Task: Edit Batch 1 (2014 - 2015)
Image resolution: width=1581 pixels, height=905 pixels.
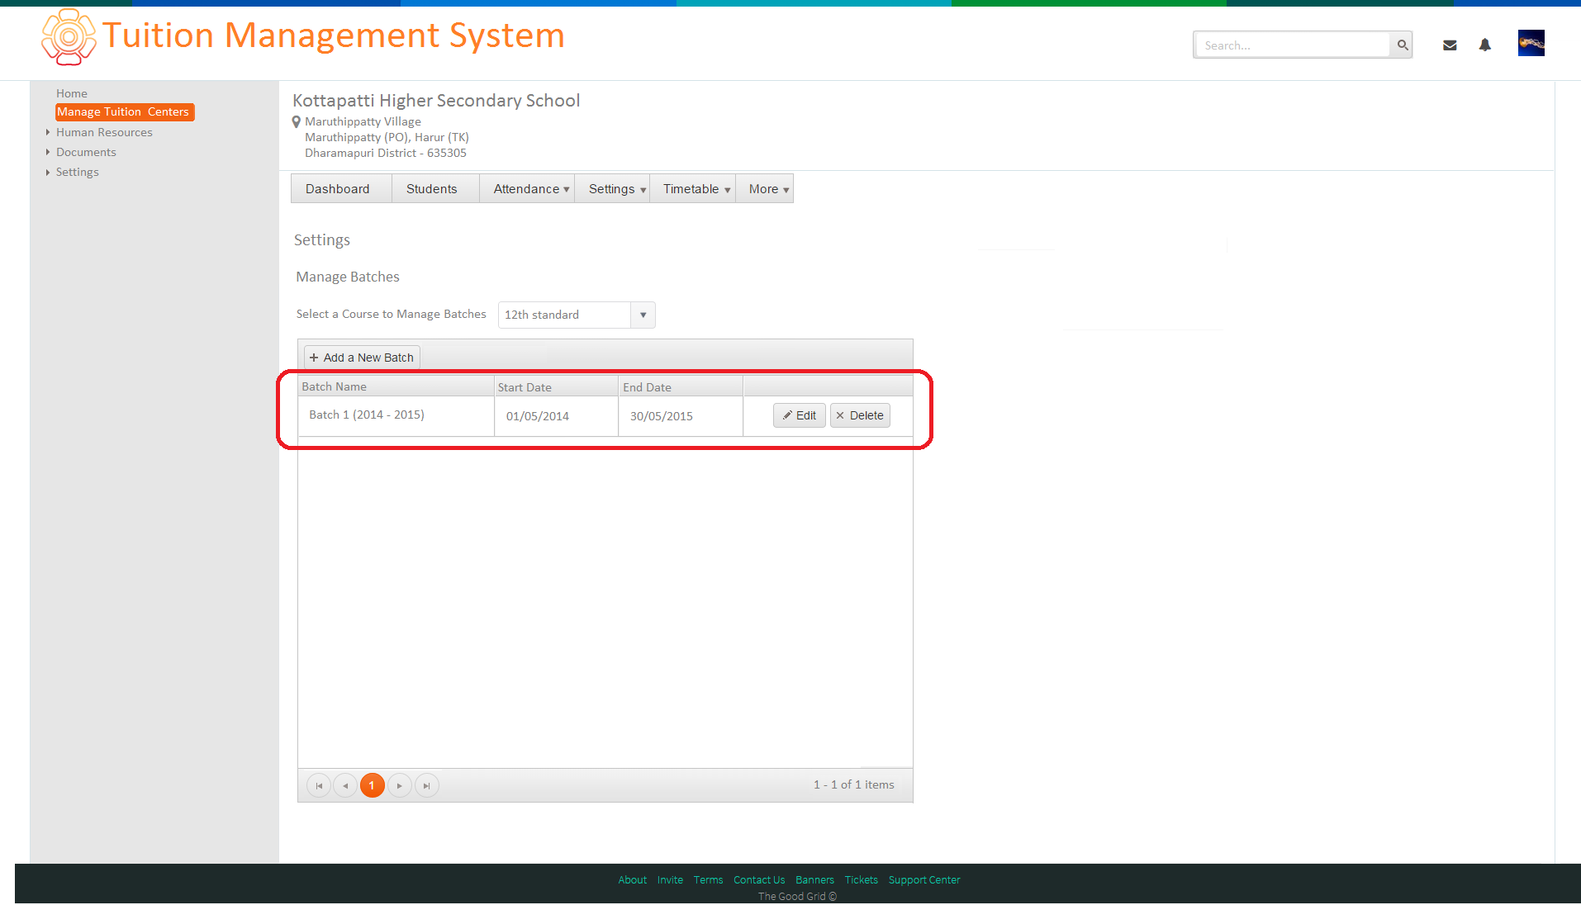Action: click(x=800, y=415)
